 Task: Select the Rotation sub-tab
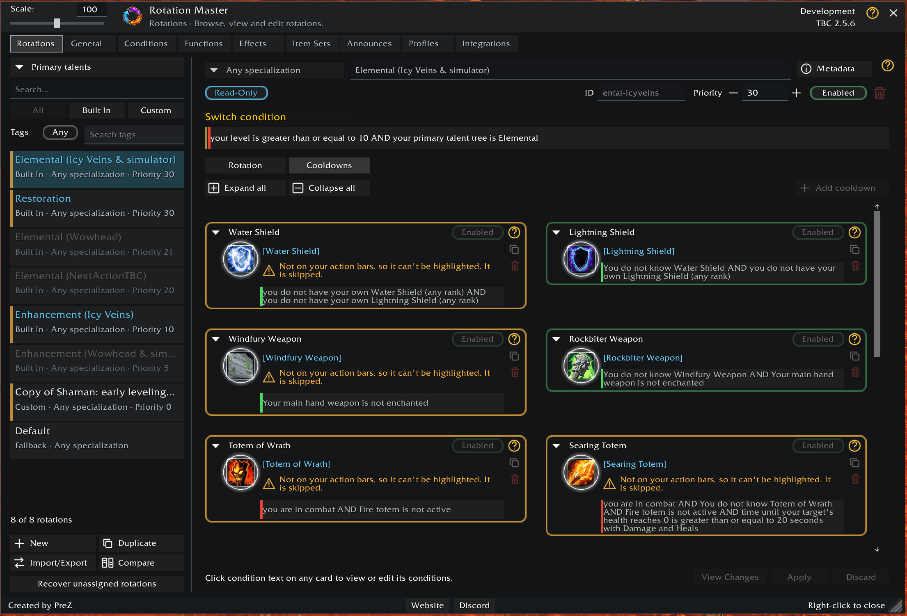pyautogui.click(x=245, y=166)
